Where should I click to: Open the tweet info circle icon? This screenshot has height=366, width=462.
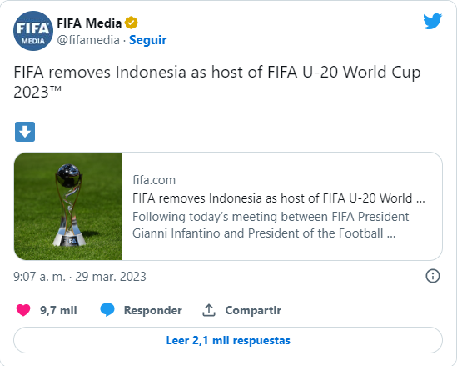(x=433, y=276)
